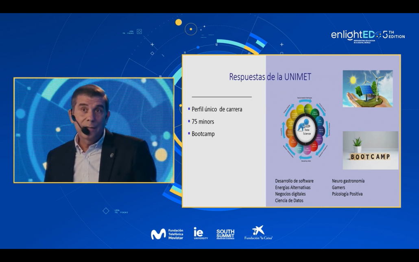This screenshot has height=262, width=419.
Task: Click the Fundación Telefónica Movistar logo
Action: [x=167, y=234]
